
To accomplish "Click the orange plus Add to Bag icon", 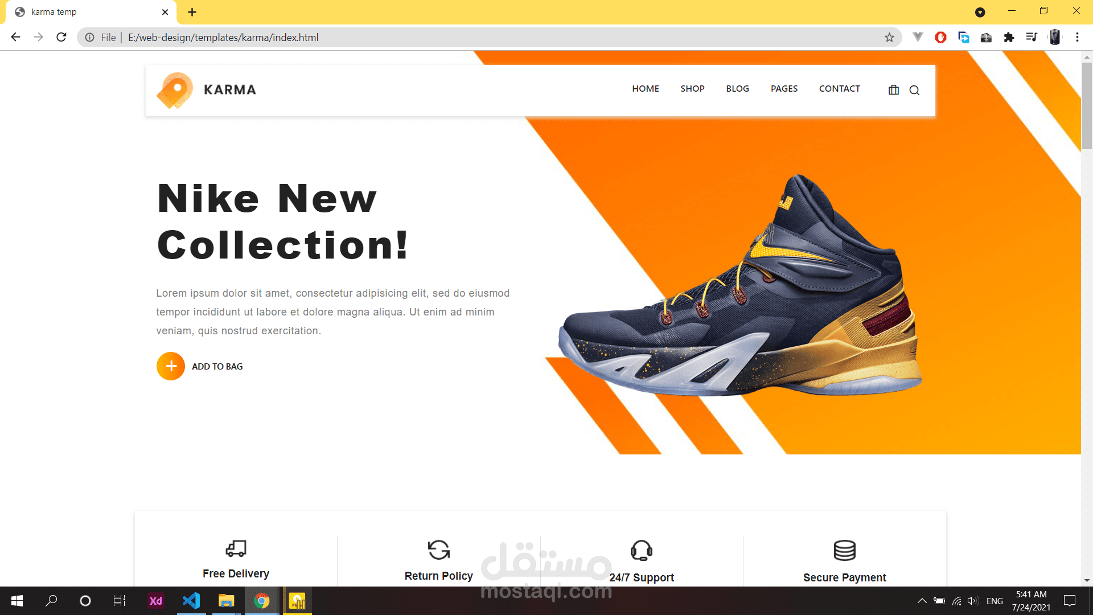I will (x=171, y=366).
